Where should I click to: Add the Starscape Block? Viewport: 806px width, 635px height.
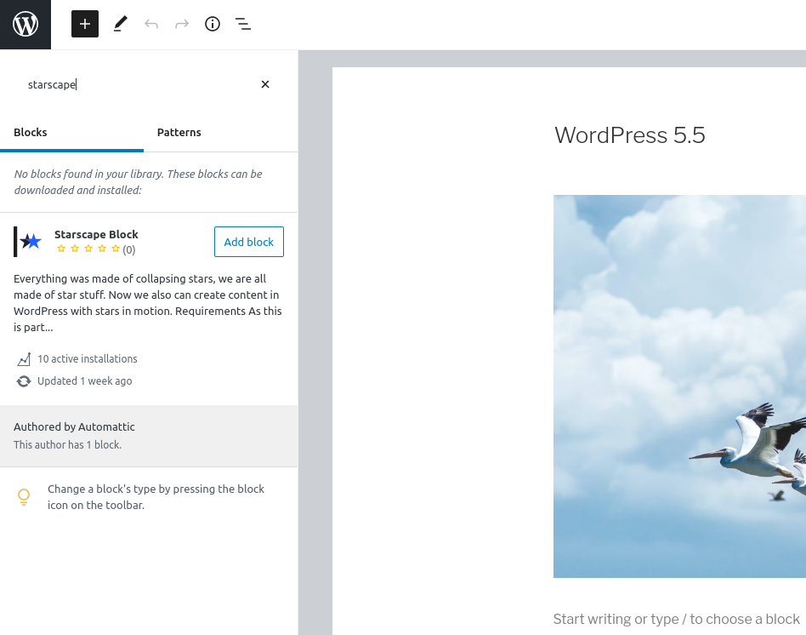coord(249,242)
